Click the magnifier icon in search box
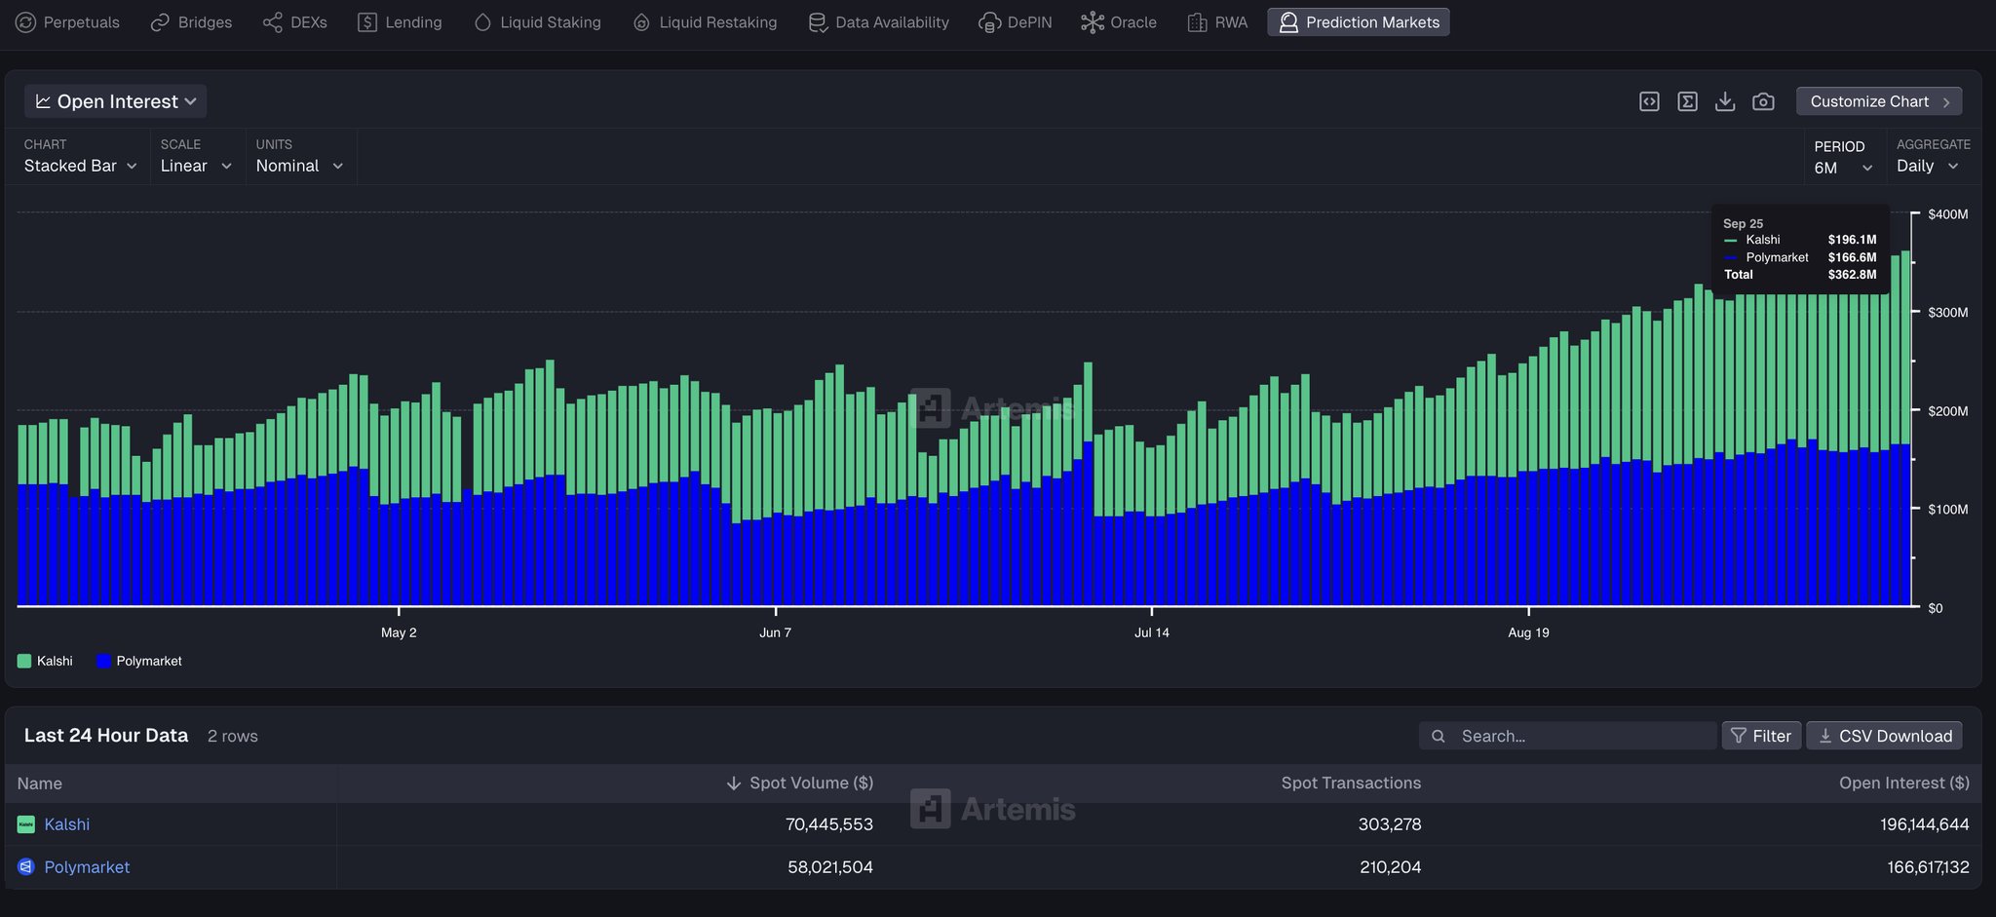1996x917 pixels. (1439, 736)
